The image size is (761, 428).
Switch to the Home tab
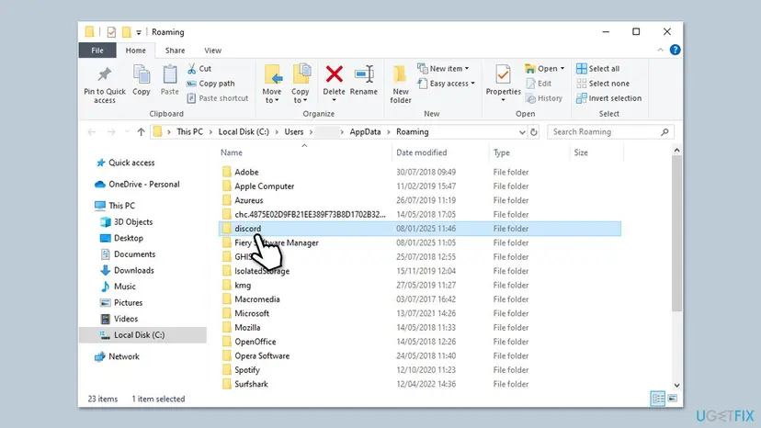coord(135,50)
